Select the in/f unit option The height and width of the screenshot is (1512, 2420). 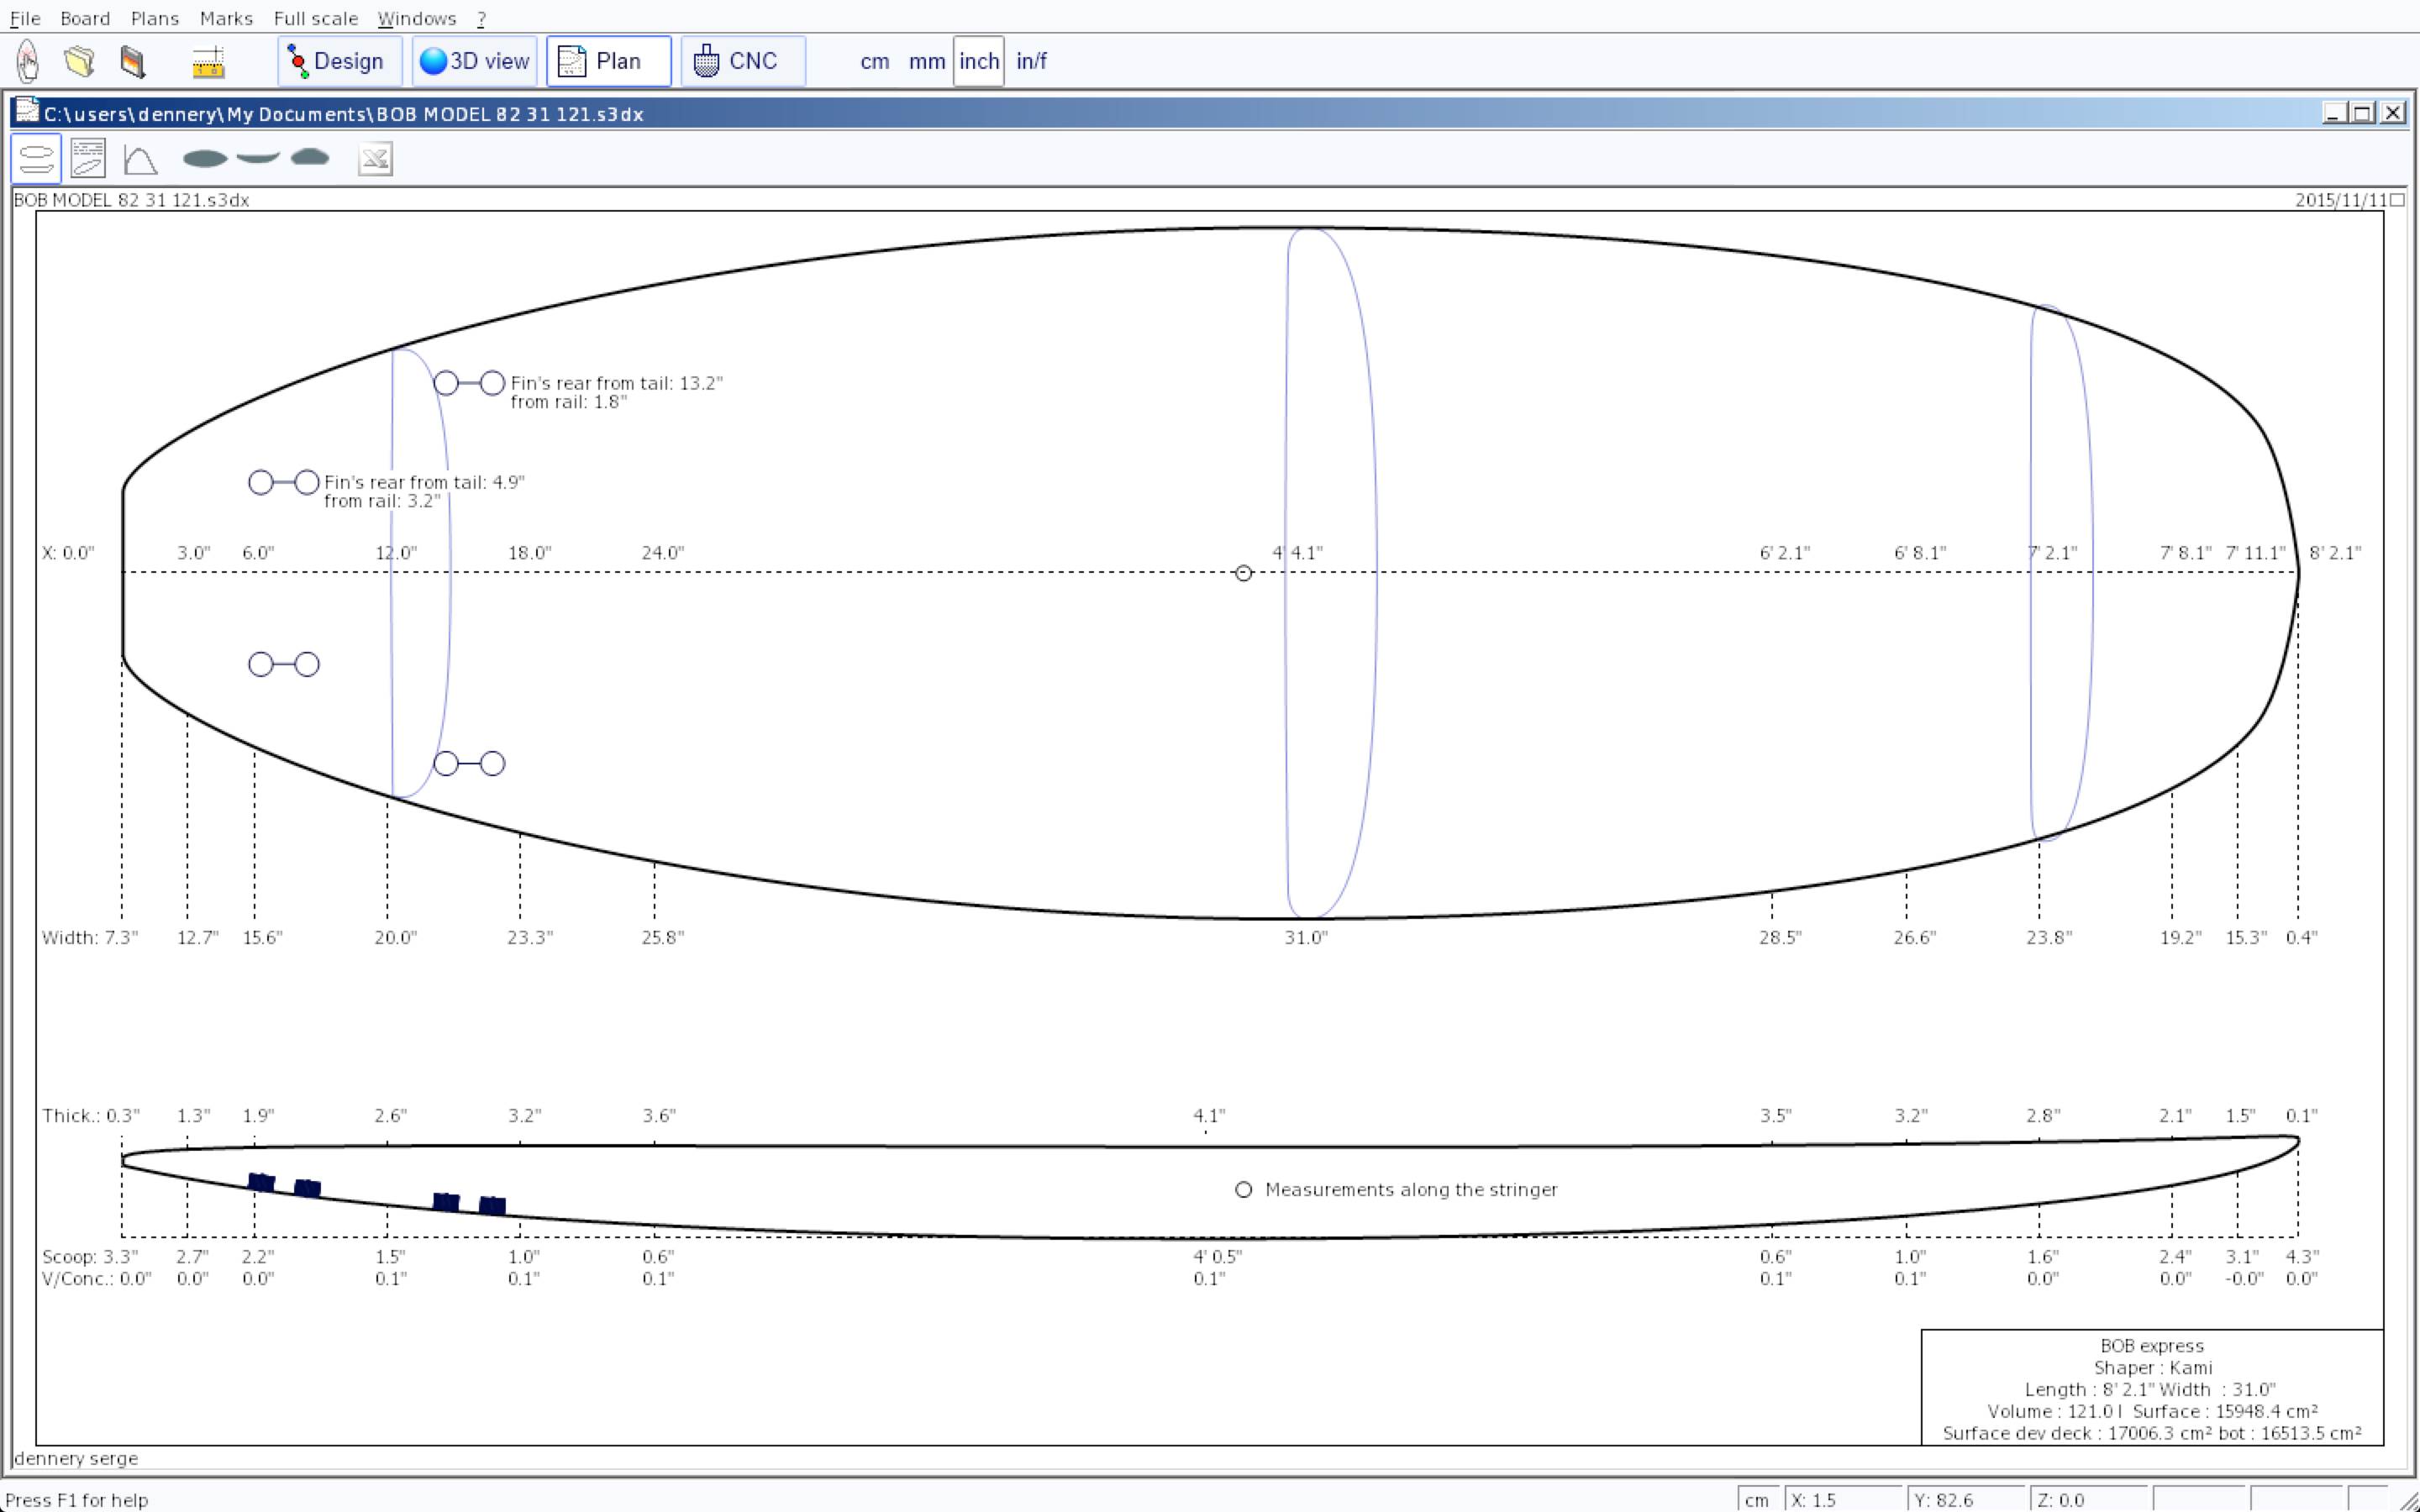point(1031,61)
